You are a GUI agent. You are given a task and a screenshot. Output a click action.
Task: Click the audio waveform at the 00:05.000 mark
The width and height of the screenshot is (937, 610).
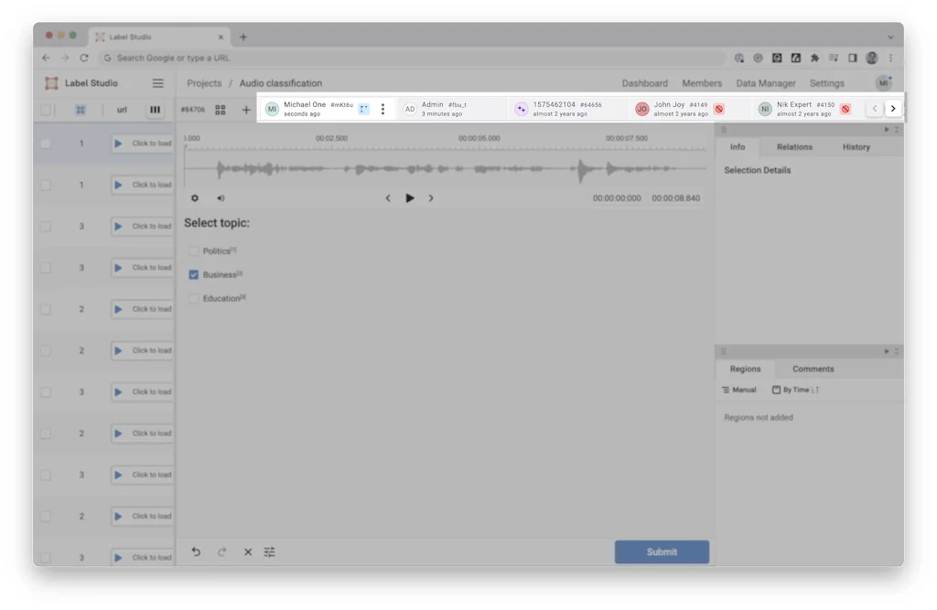click(479, 169)
